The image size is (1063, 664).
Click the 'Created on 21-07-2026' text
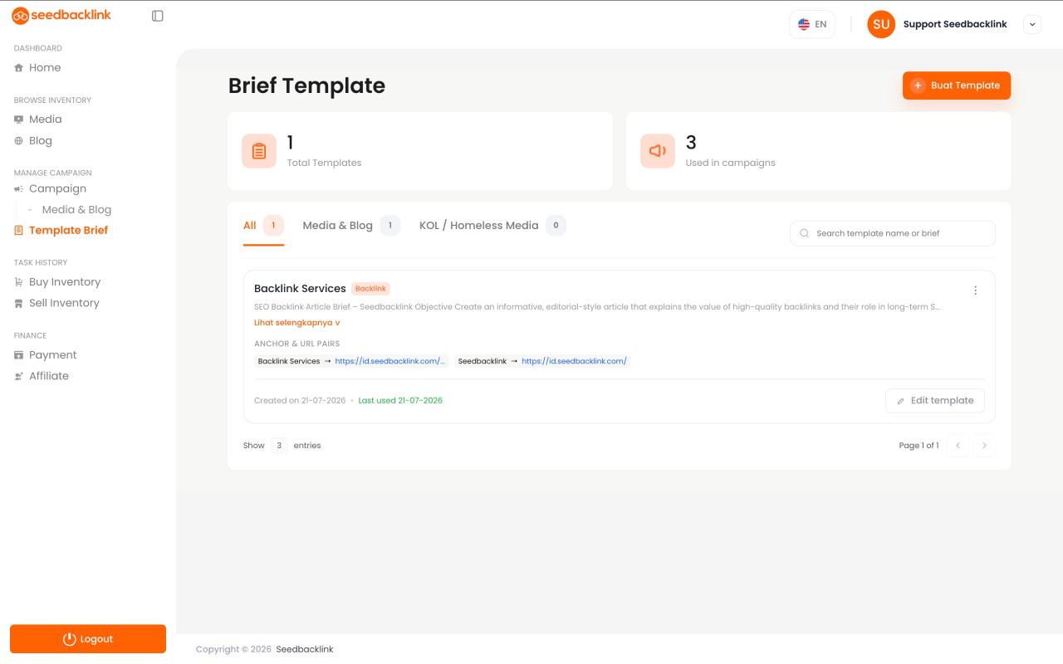point(300,401)
